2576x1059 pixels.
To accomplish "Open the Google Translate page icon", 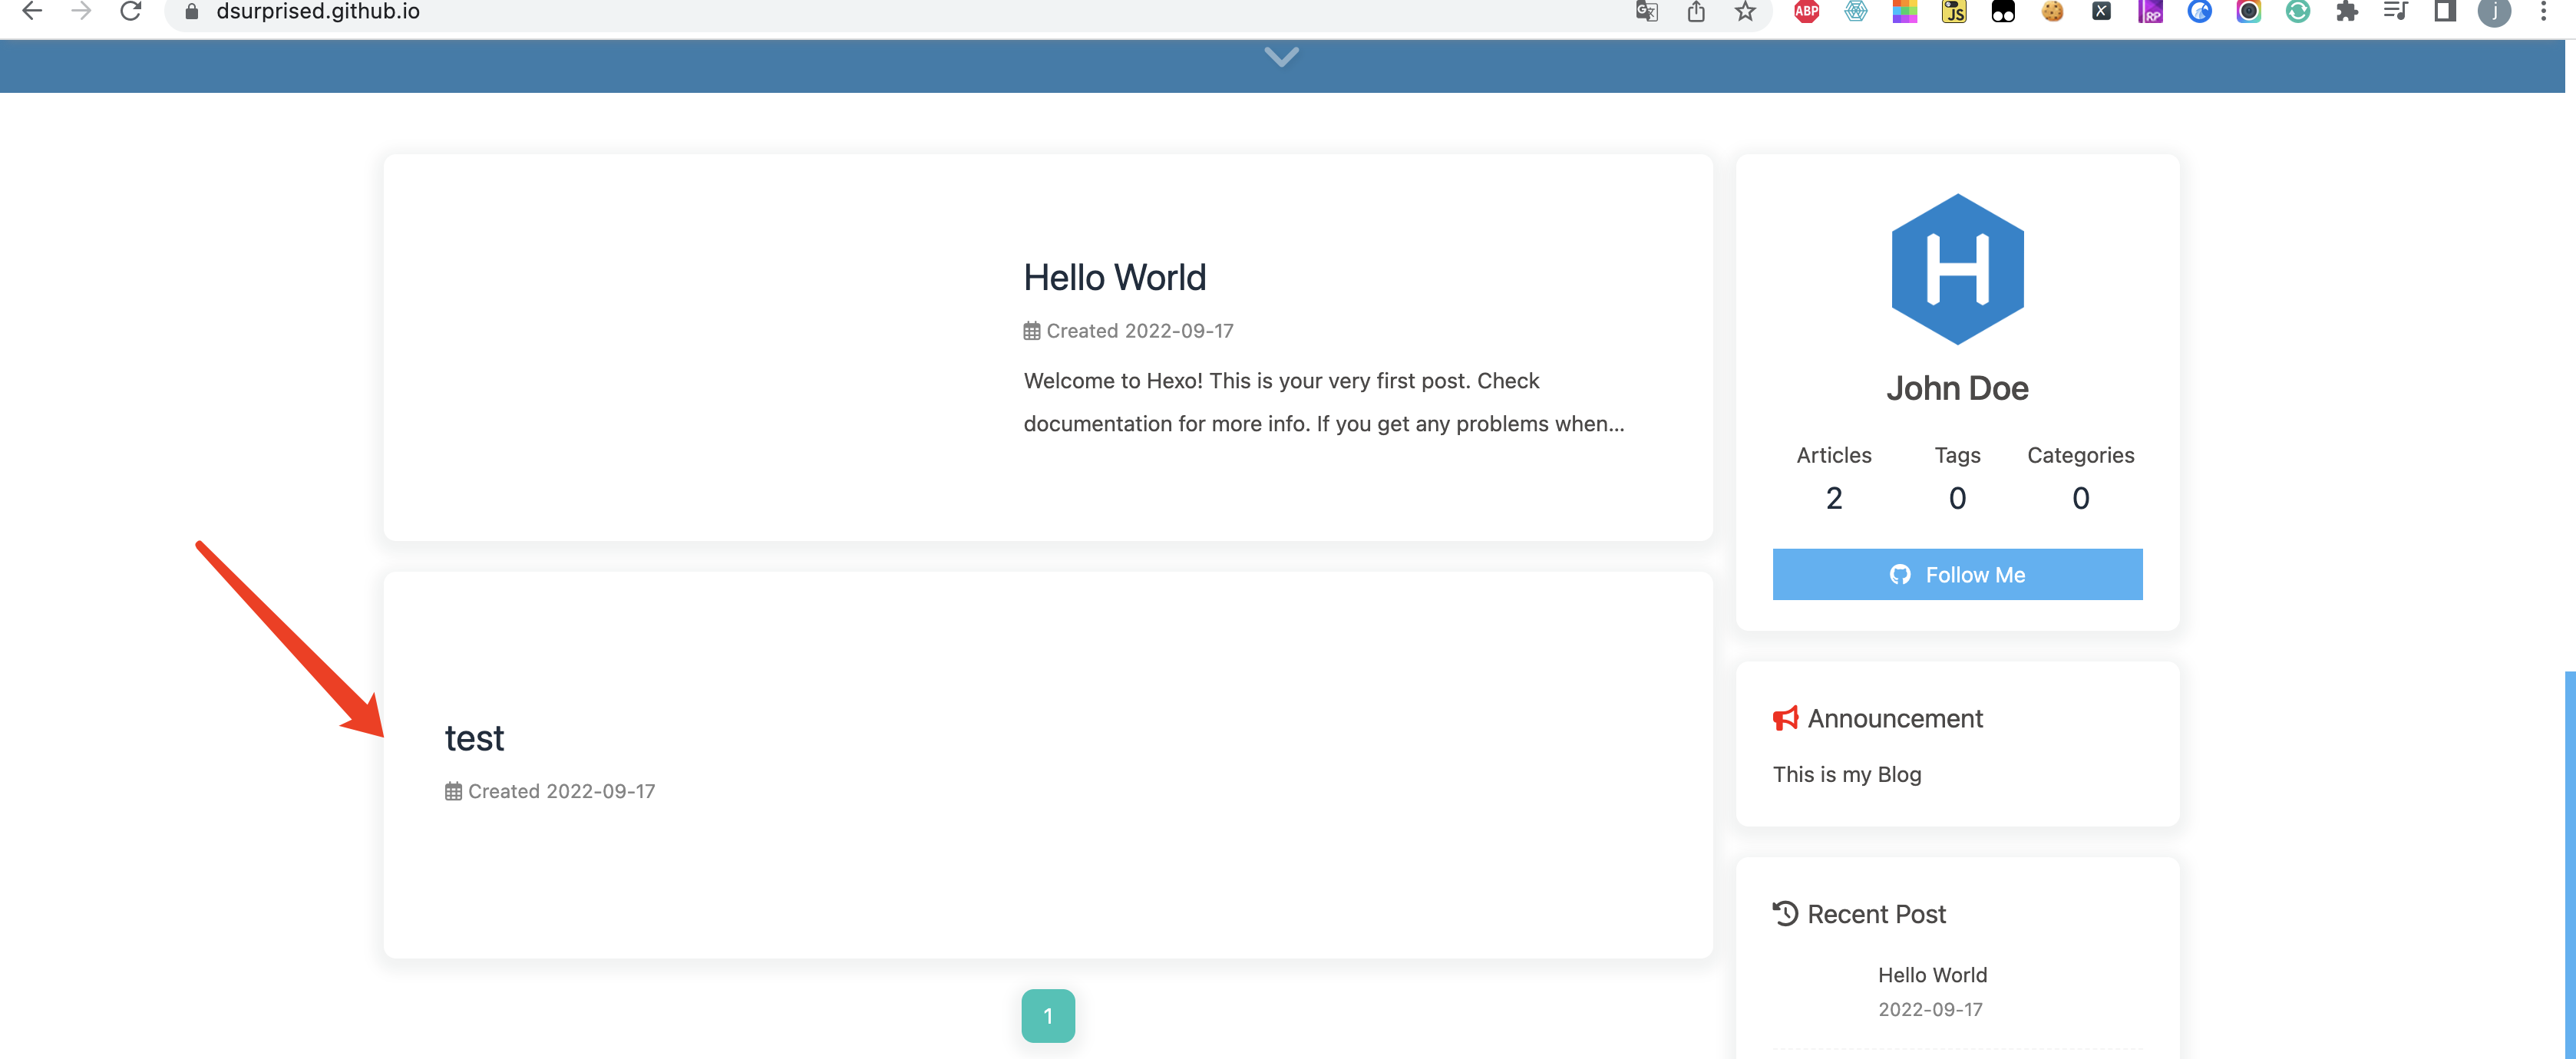I will click(x=1646, y=11).
